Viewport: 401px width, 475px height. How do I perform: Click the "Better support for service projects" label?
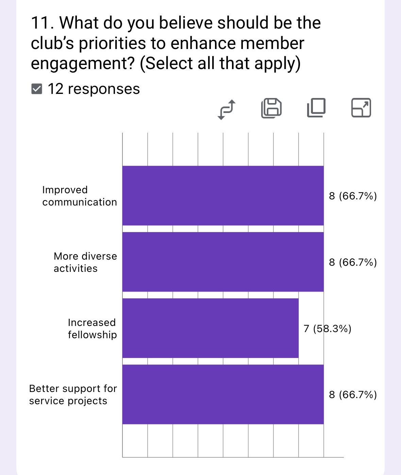click(73, 395)
